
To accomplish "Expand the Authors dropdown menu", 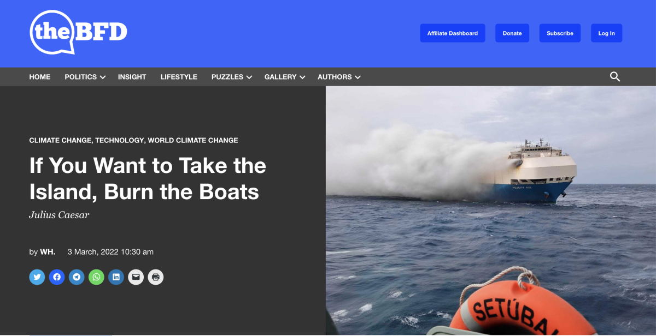I will coord(339,77).
